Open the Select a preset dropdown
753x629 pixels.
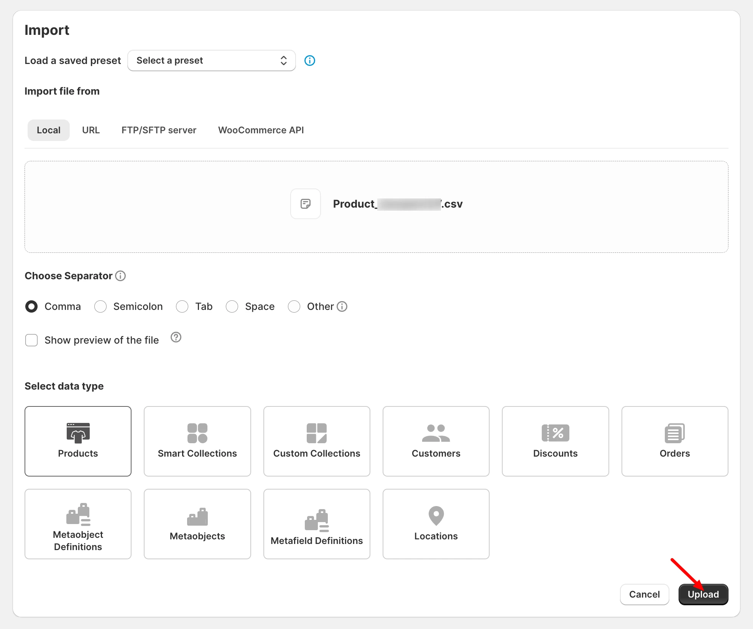point(212,61)
